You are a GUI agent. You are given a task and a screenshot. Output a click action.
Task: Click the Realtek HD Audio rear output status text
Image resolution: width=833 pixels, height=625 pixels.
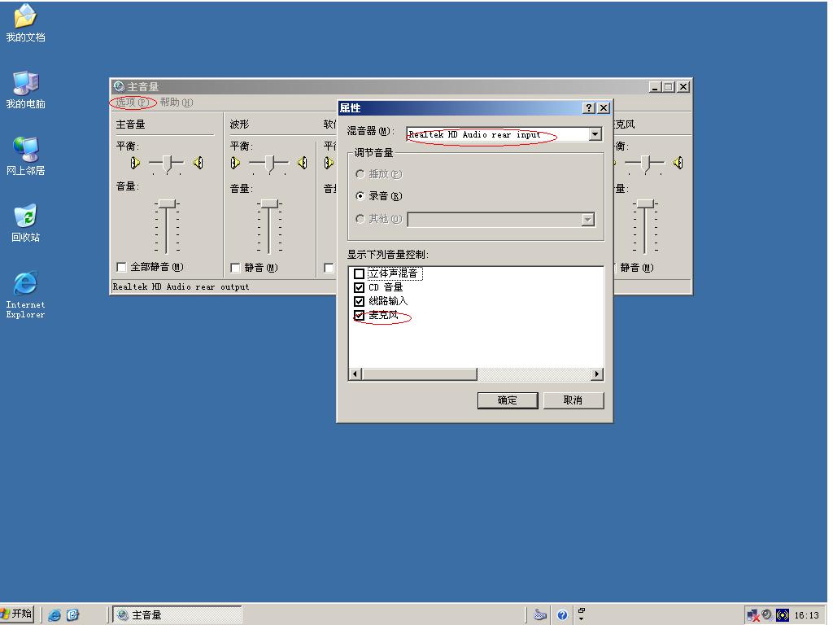pos(181,287)
